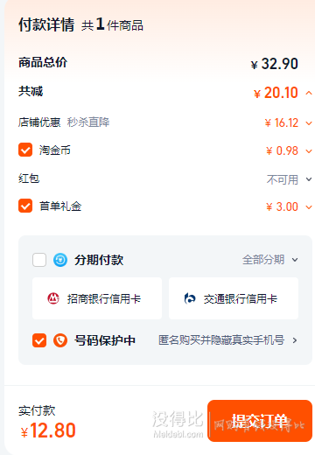Click the orange number protection shield icon

pos(60,340)
